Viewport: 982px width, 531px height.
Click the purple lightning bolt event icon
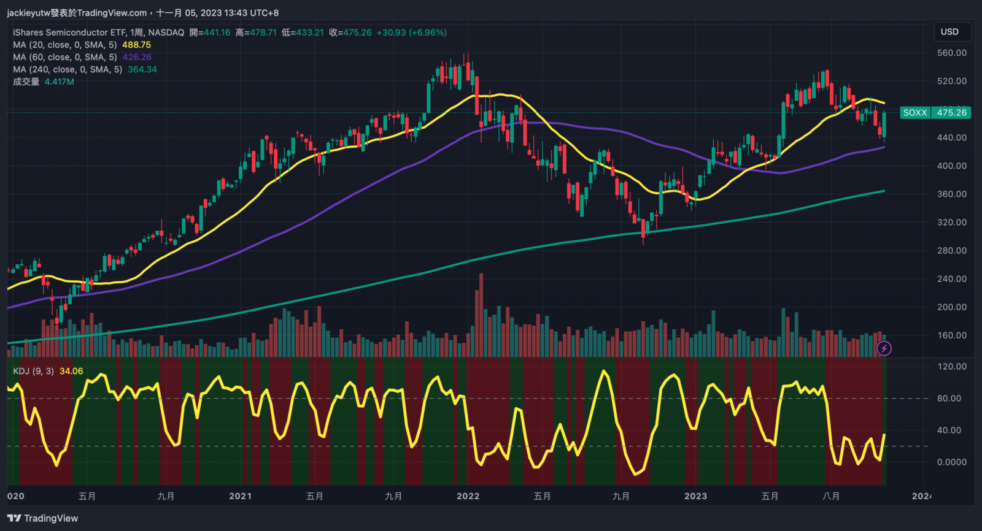pos(884,349)
